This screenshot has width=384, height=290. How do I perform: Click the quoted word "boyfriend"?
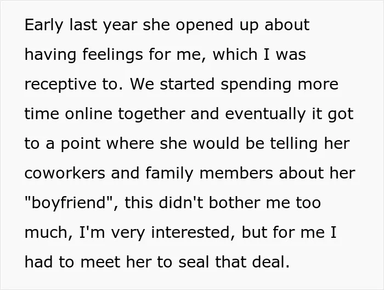point(69,203)
